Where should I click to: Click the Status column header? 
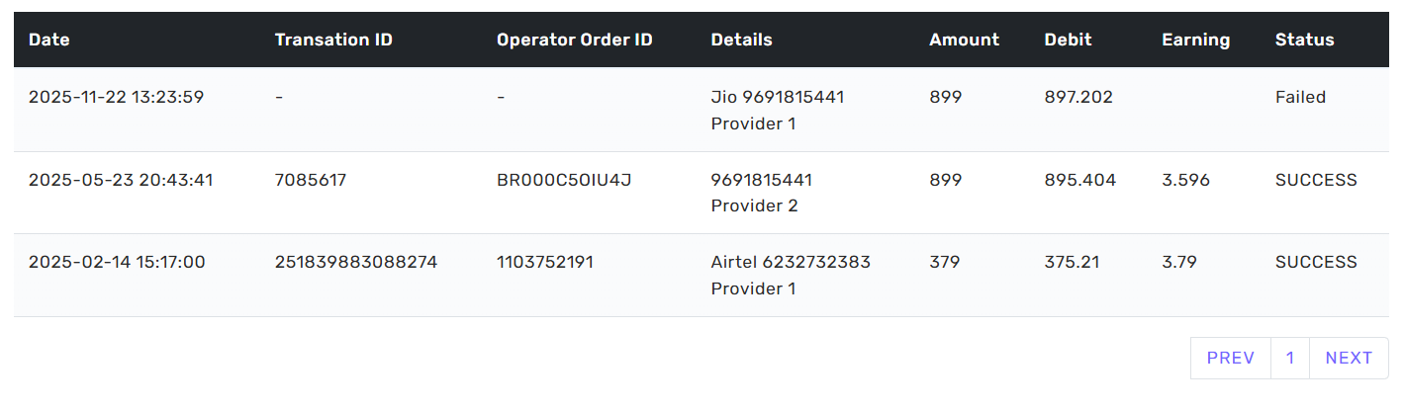click(x=1304, y=41)
